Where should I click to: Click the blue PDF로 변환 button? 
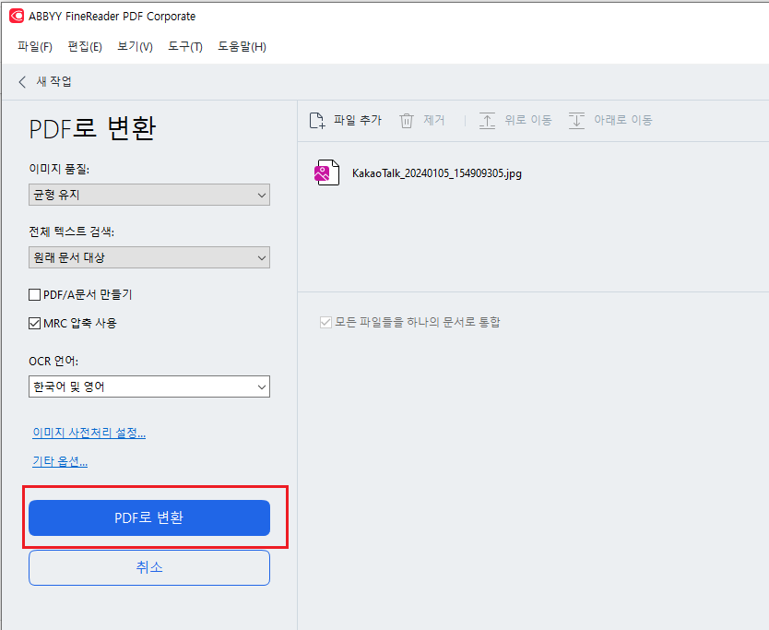click(x=149, y=518)
